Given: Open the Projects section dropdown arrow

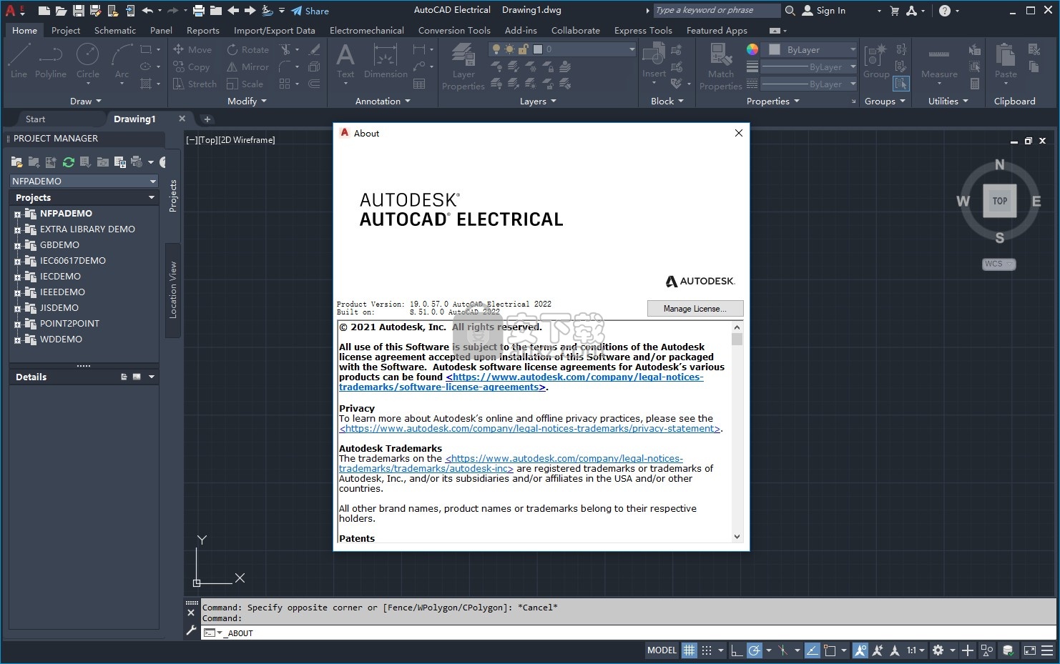Looking at the screenshot, I should pyautogui.click(x=152, y=197).
